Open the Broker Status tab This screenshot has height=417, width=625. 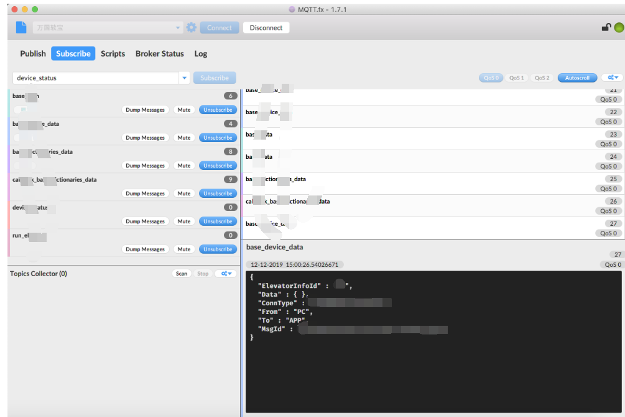(159, 53)
